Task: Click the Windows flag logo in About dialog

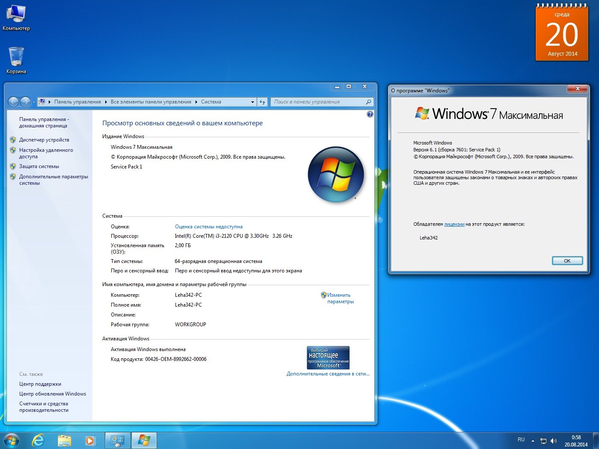Action: point(422,113)
